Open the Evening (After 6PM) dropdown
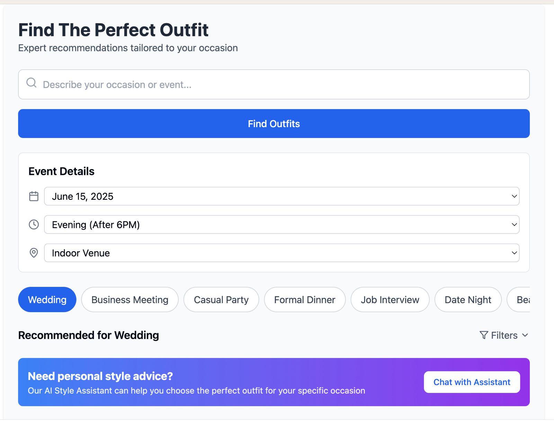This screenshot has width=554, height=424. point(282,225)
